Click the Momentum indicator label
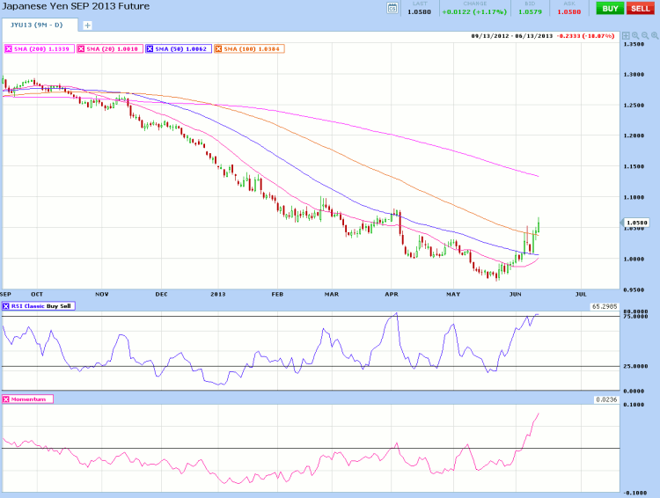The image size is (660, 498). pyautogui.click(x=31, y=399)
